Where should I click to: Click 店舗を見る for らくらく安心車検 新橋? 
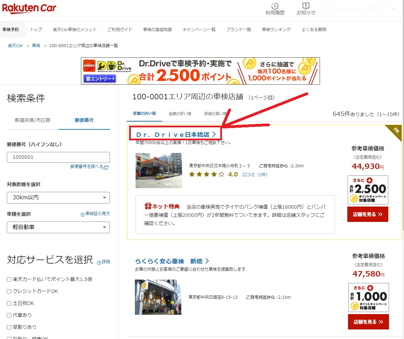pos(368,322)
